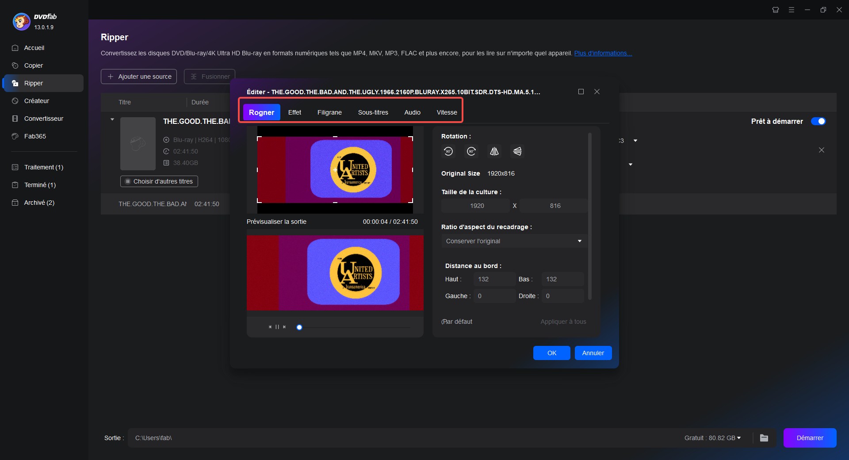Click the previous frame playback button

[x=270, y=327]
